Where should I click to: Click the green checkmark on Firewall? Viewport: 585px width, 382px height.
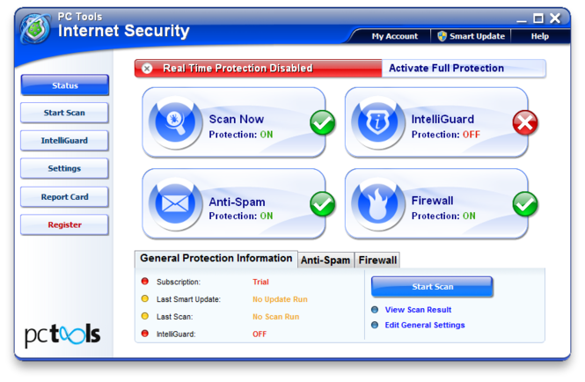point(525,204)
